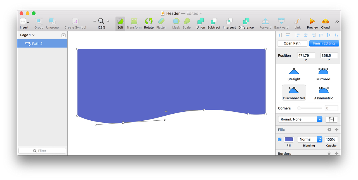This screenshot has height=180, width=358.
Task: Enable the Fill checkbox
Action: point(279,139)
